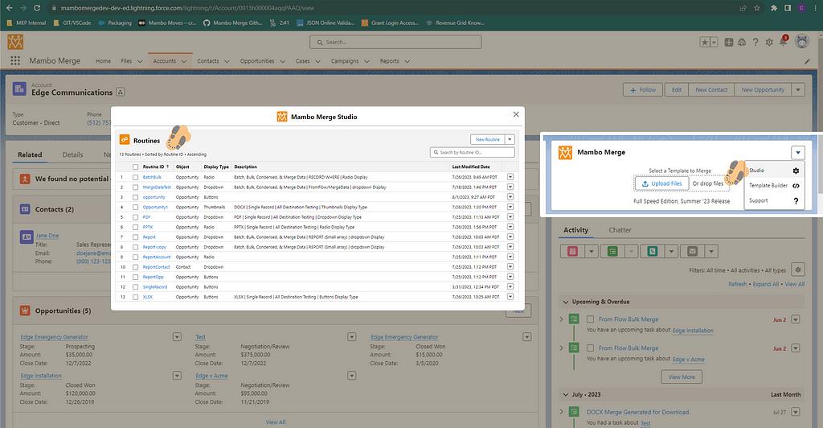Open the MergeDataTest routine link
Viewport: 823px width, 428px height.
click(157, 187)
